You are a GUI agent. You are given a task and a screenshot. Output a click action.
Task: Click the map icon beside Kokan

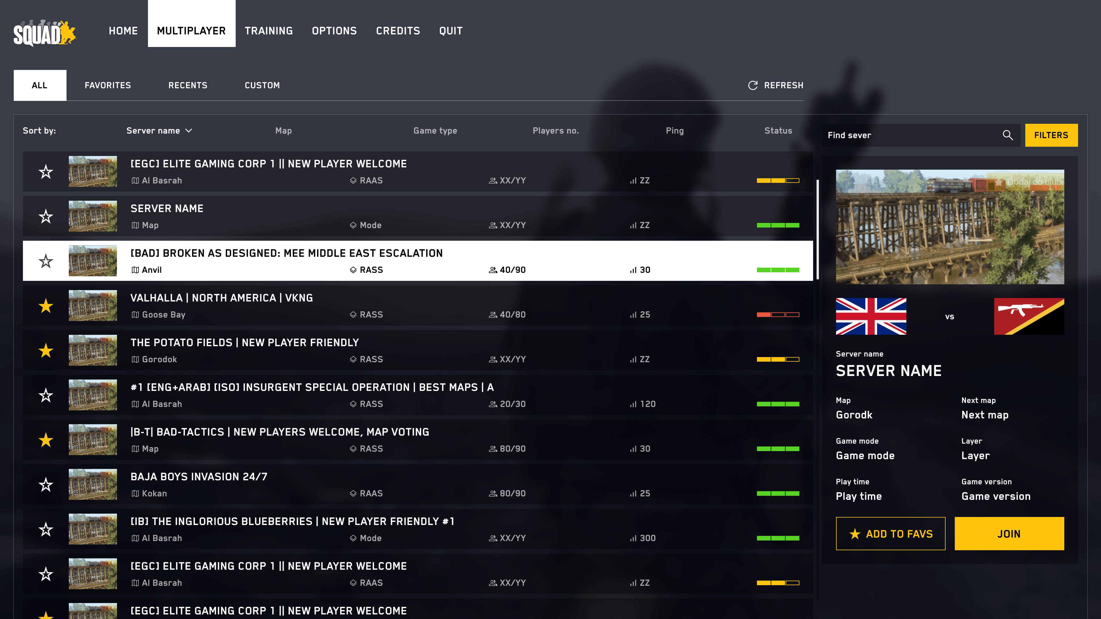pos(135,493)
